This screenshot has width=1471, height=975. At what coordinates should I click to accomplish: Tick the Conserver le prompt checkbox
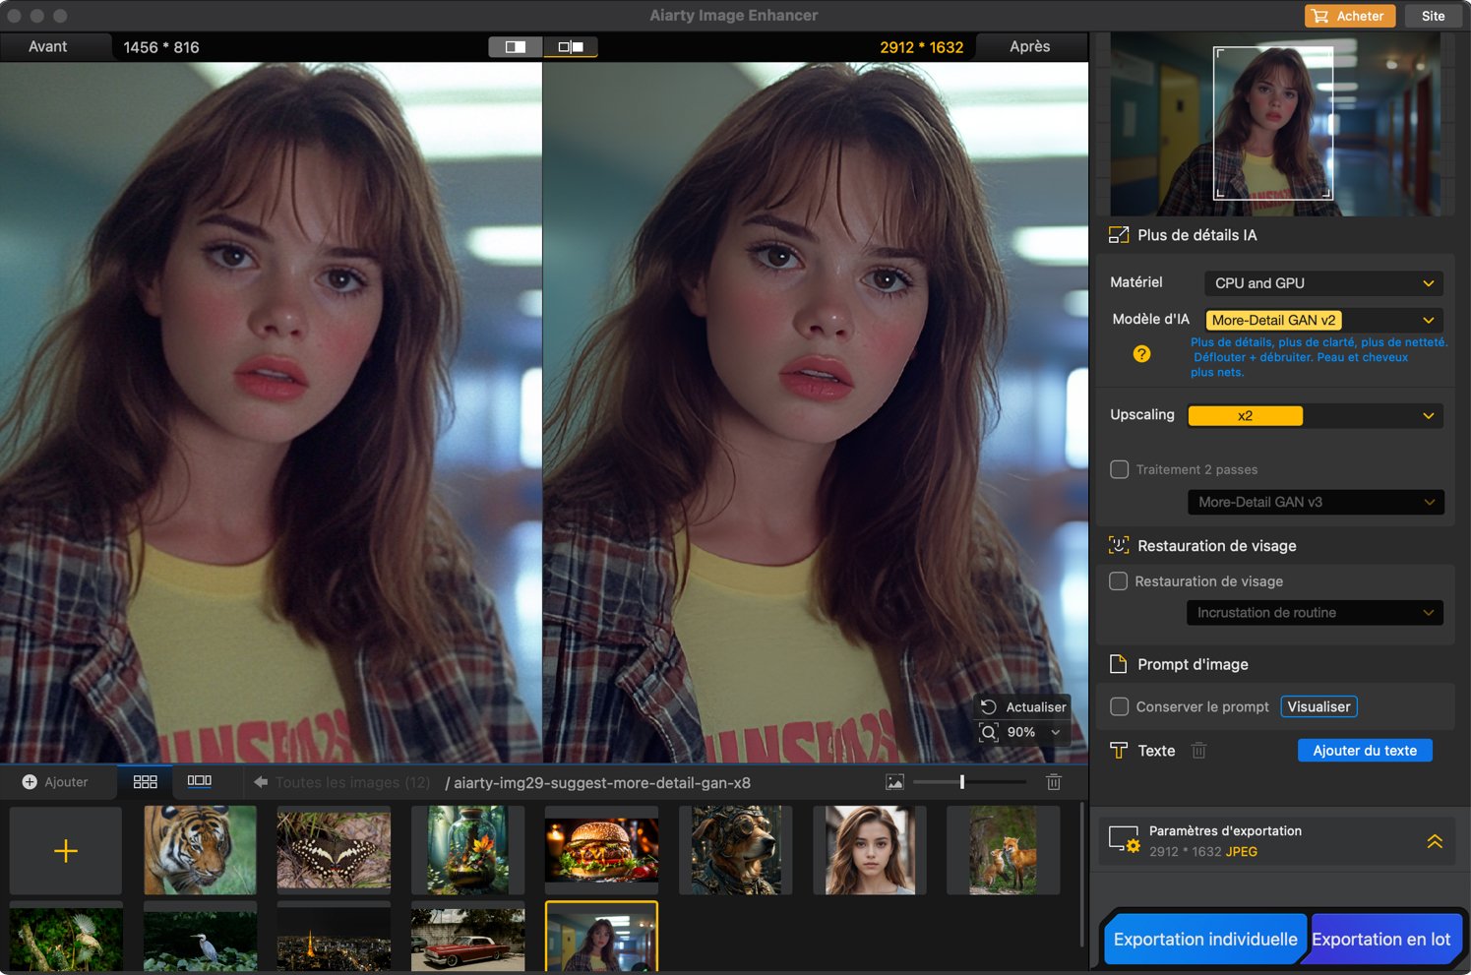tap(1120, 706)
